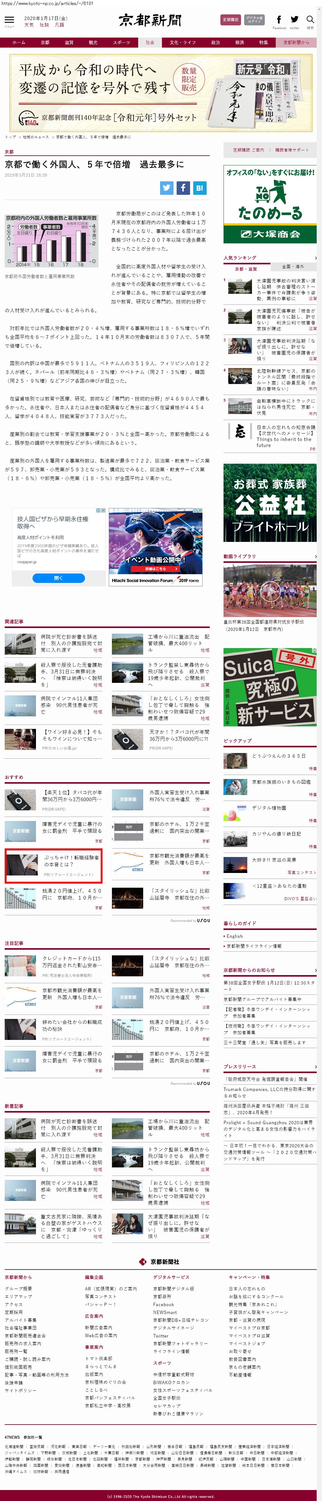Click the 定期購読 button
The height and width of the screenshot is (1501, 322).
click(230, 20)
